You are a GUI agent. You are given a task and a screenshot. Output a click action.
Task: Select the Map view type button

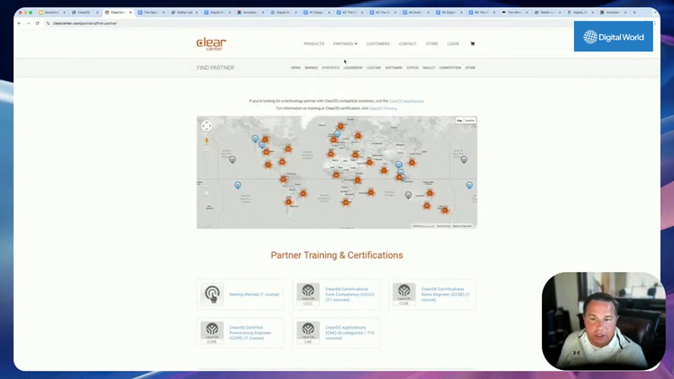coord(459,121)
